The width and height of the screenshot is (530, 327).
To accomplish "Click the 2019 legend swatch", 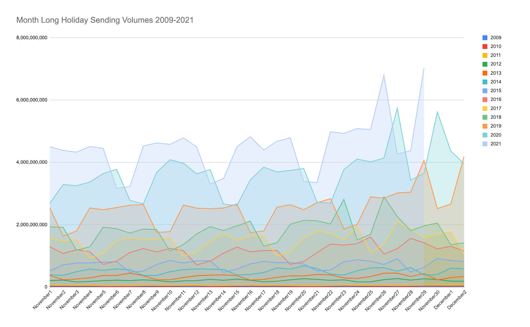I will tap(485, 126).
